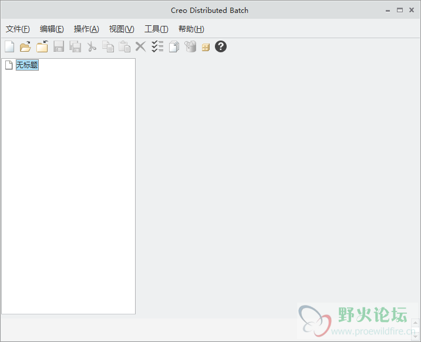Select the 无标题 item in the tree
The image size is (421, 342).
27,65
